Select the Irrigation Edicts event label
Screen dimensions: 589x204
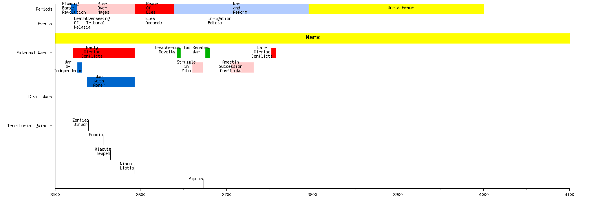point(220,21)
